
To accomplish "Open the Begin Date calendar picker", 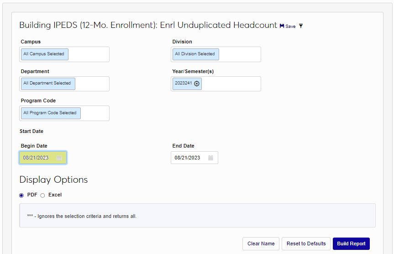I will click(x=59, y=158).
